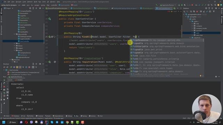Expand the mapper package node
This screenshot has height=125, width=223.
pyautogui.click(x=14, y=48)
